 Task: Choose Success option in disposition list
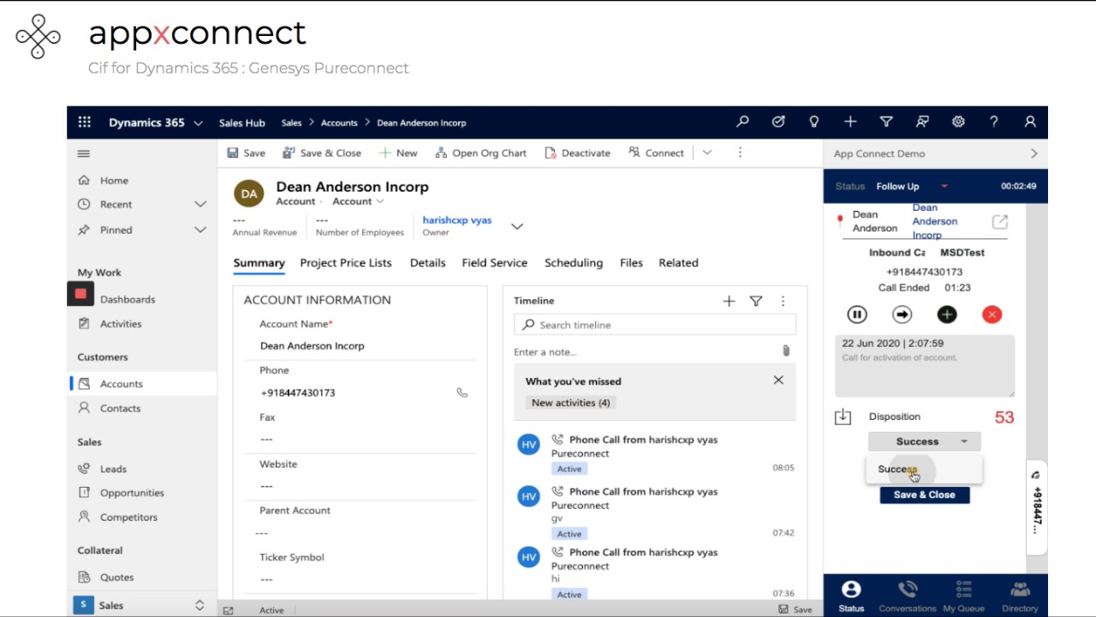[924, 470]
